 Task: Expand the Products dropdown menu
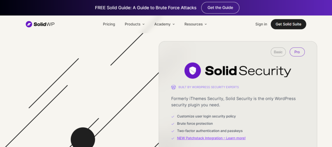[x=135, y=24]
